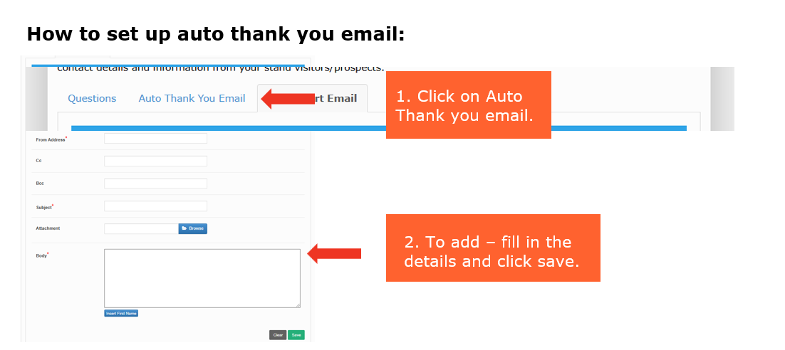The height and width of the screenshot is (350, 785).
Task: Click the orange step 2 callout box
Action: [x=492, y=248]
